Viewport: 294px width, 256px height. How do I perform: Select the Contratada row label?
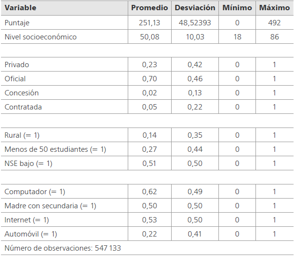22,107
